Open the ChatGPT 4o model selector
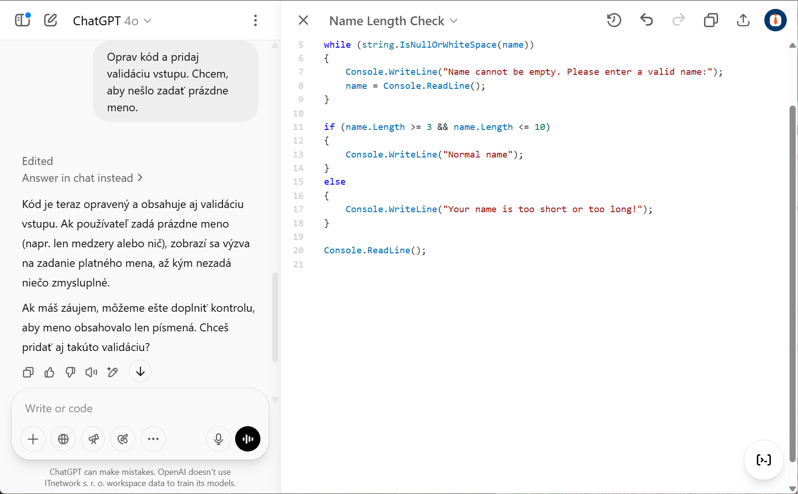798x494 pixels. click(112, 21)
